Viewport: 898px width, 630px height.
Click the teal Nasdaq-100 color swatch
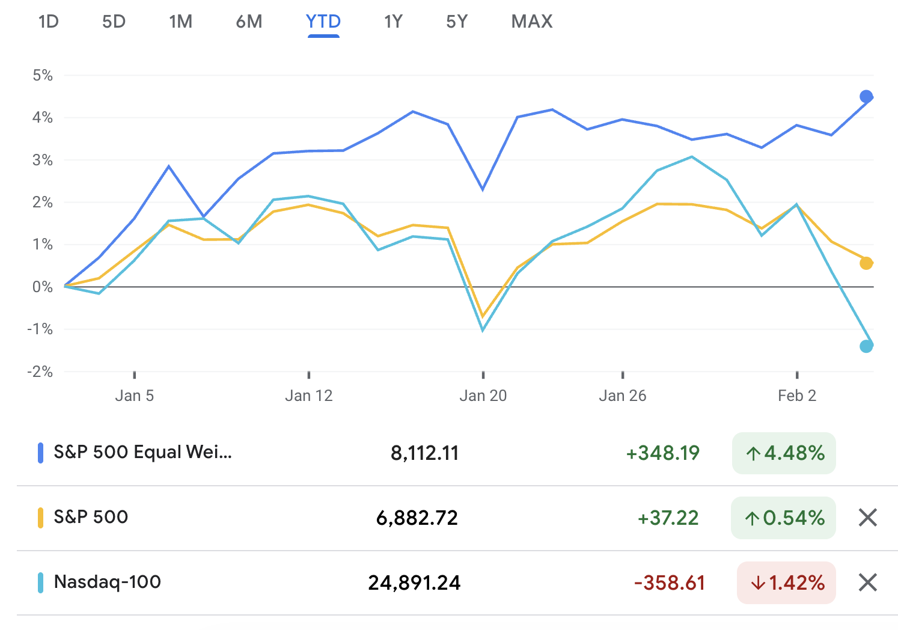(40, 583)
